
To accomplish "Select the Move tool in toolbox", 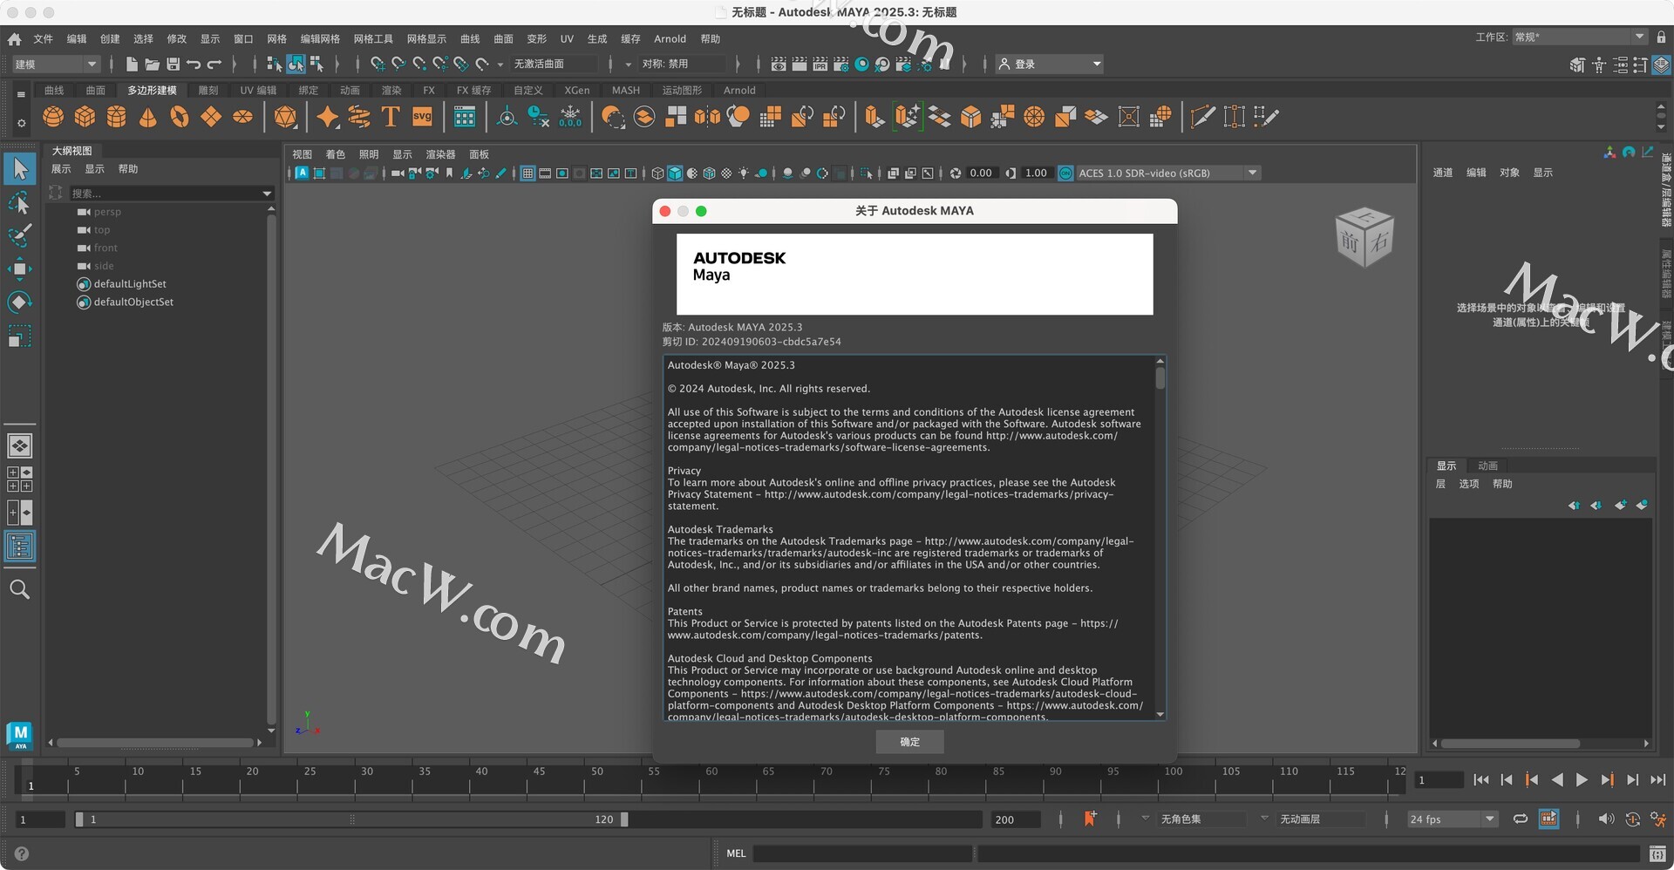I will 19,268.
